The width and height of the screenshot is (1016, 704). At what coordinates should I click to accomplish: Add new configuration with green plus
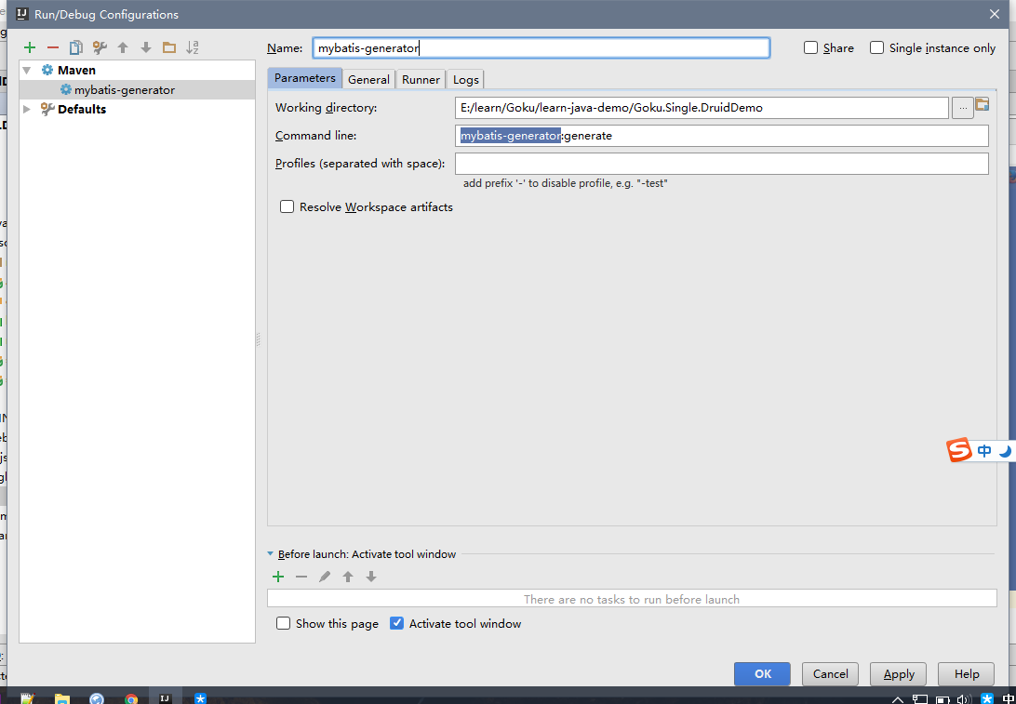[x=29, y=47]
